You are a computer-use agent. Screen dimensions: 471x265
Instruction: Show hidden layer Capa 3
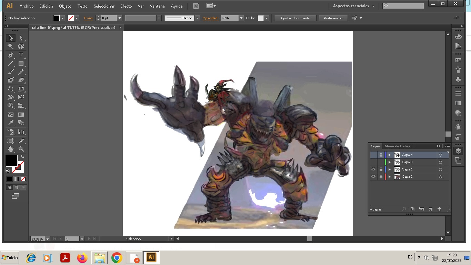(373, 162)
